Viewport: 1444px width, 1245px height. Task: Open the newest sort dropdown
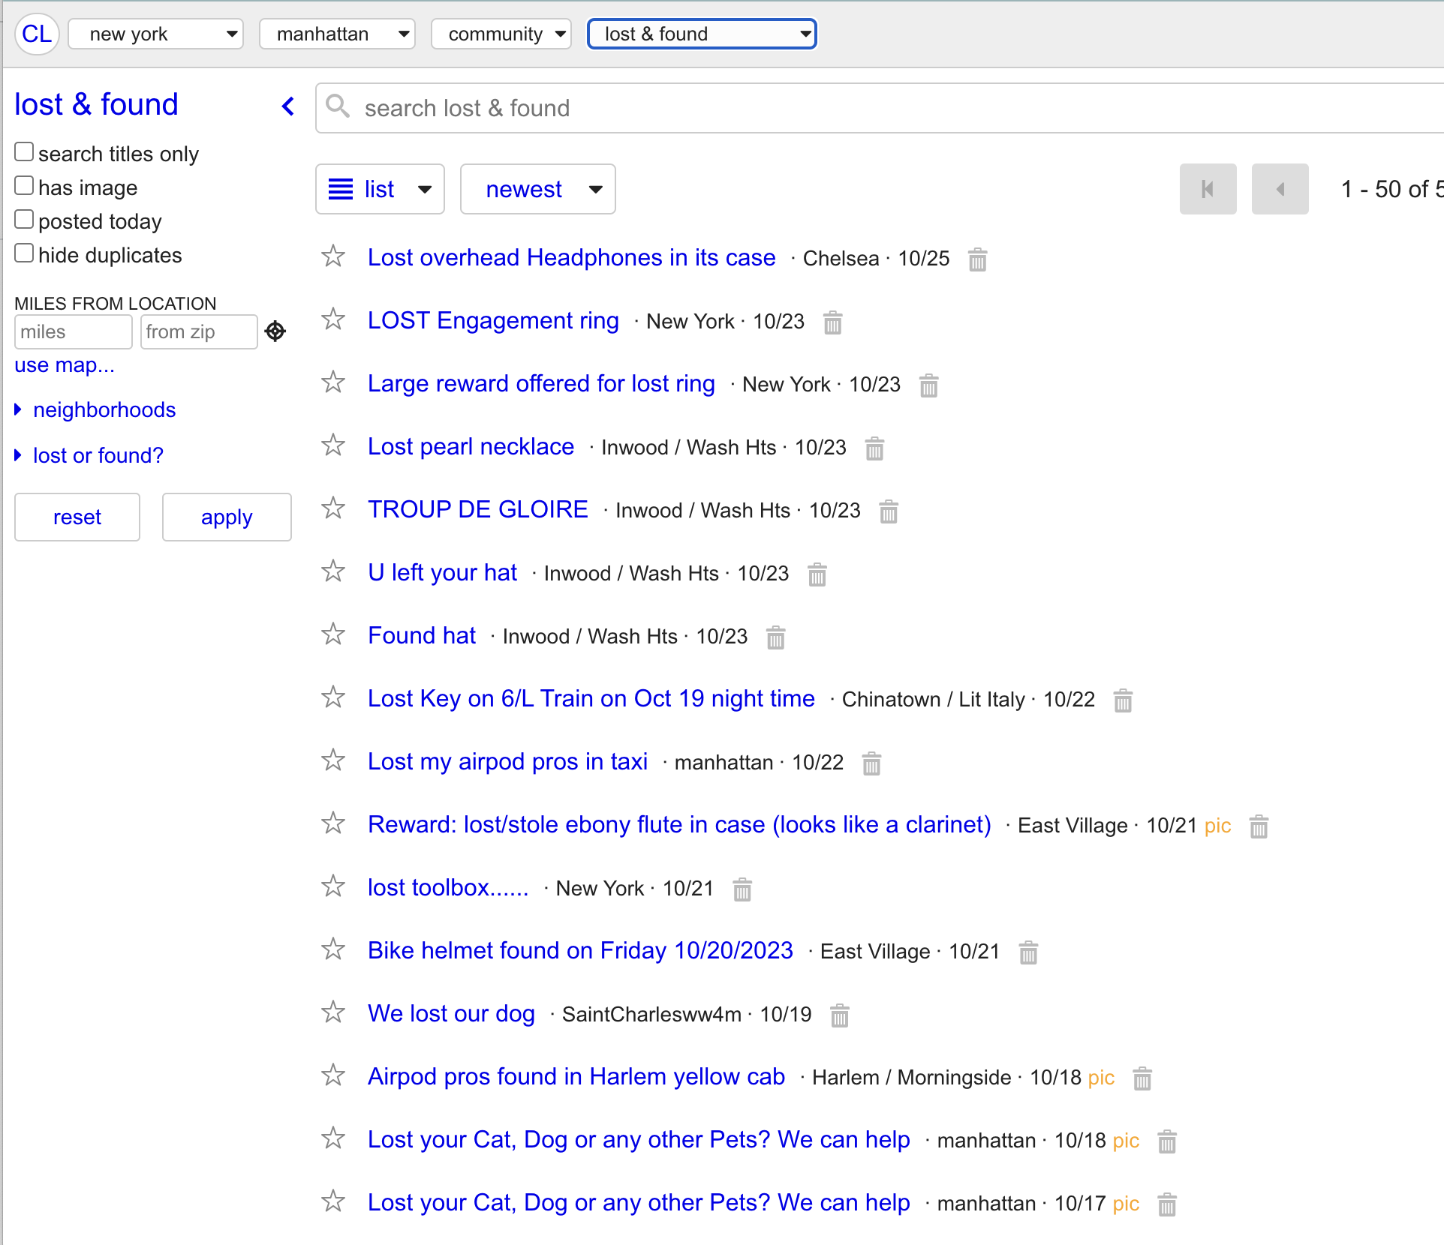tap(537, 189)
